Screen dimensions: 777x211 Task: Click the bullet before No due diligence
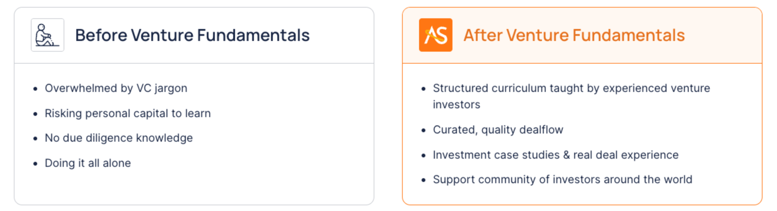coord(36,139)
